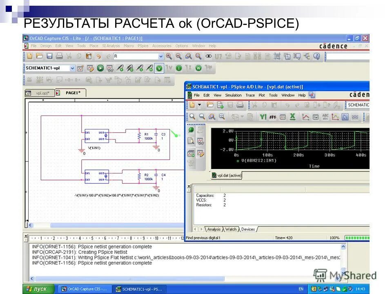This screenshot has width=392, height=294.
Task: Select the vpl.dat (active) window tab
Action: click(227, 176)
